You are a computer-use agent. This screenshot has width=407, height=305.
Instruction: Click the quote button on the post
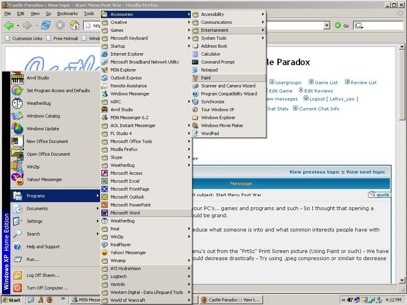[380, 195]
